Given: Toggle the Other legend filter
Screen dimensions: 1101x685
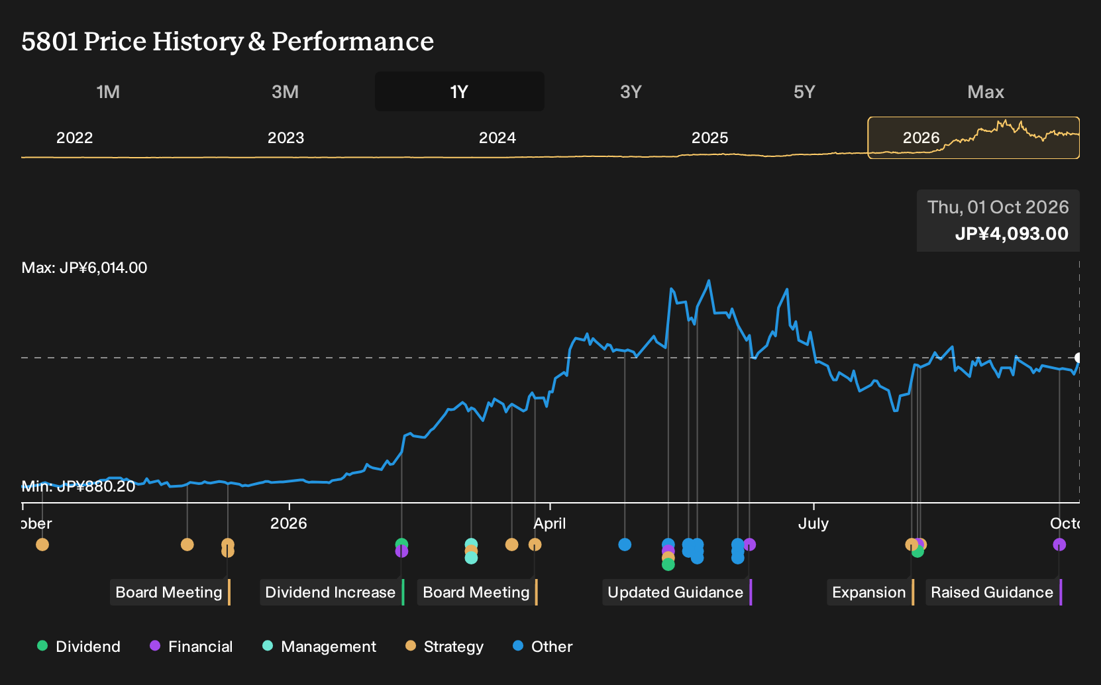Looking at the screenshot, I should [x=543, y=647].
